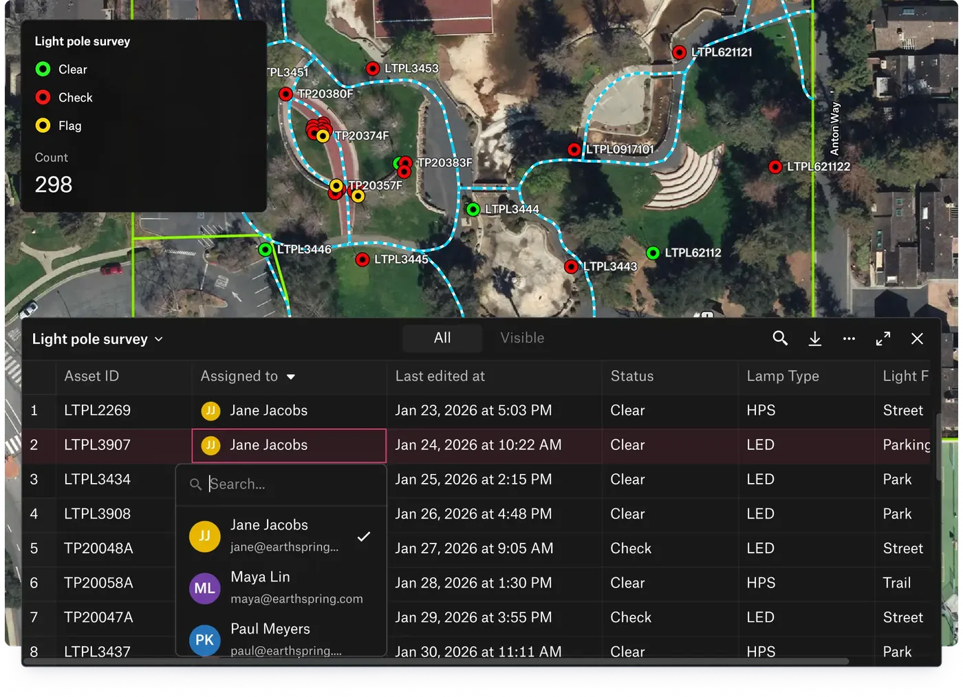This screenshot has height=697, width=963.
Task: Expand the table to full screen
Action: 883,339
